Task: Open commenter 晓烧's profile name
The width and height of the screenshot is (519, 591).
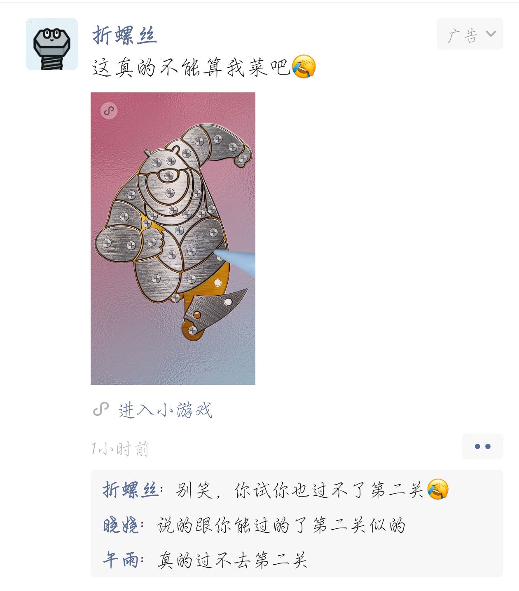Action: coord(121,525)
